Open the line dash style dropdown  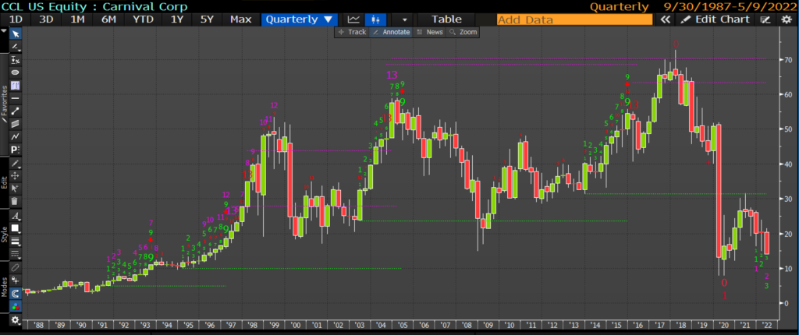[x=16, y=253]
